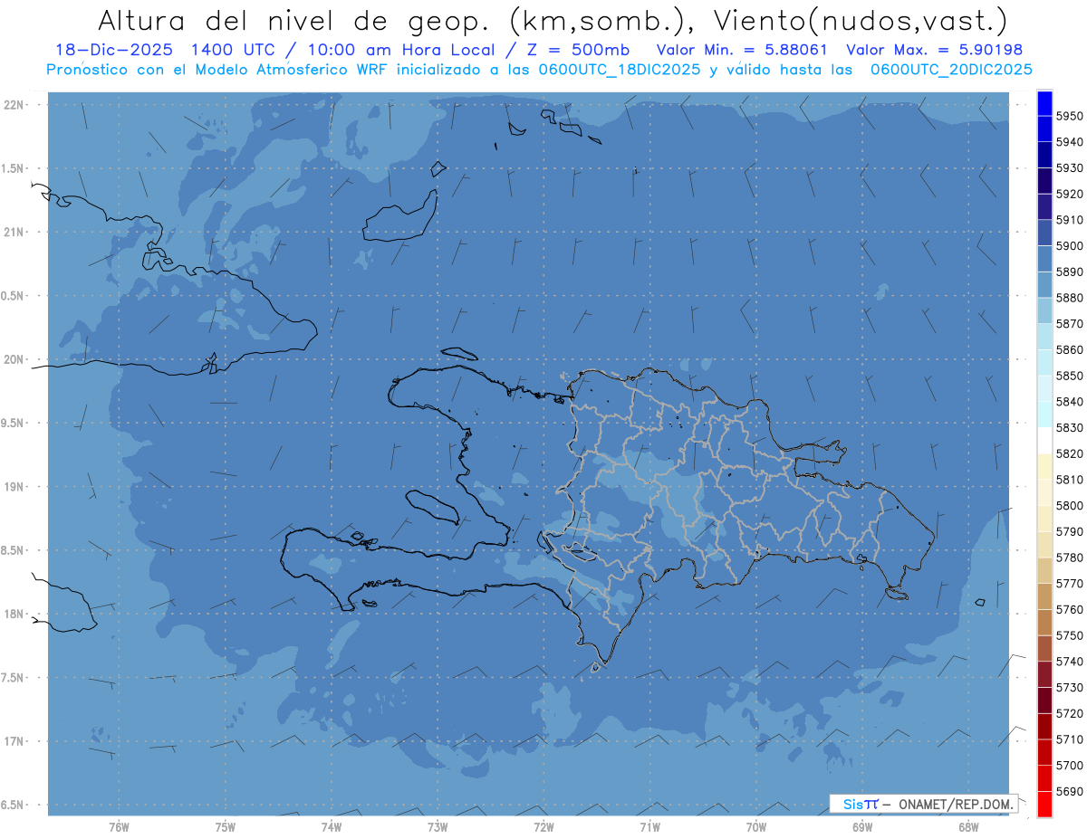Image resolution: width=1087 pixels, height=839 pixels.
Task: Click the '21N' latitude label
Action: click(x=13, y=232)
